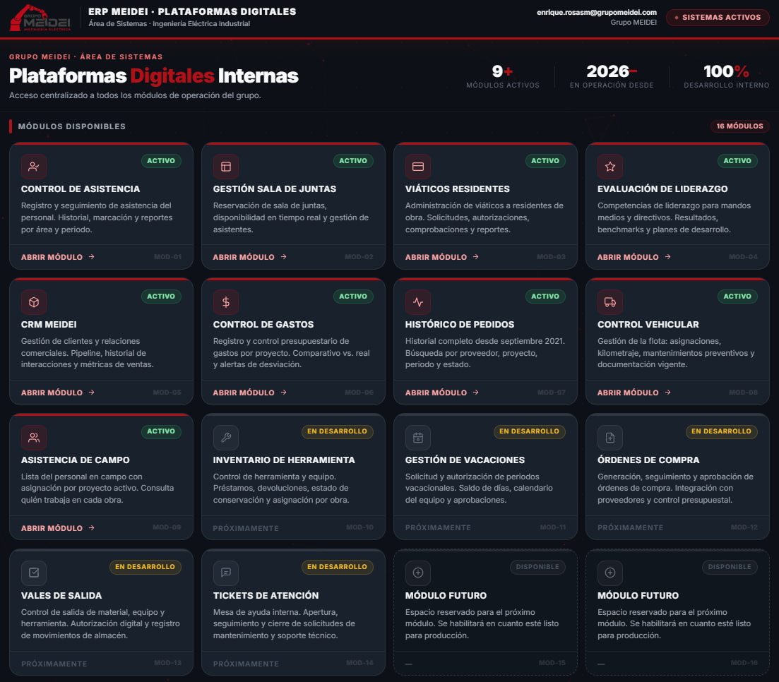
Task: Click Activo badge on Control de Asistencia
Action: (x=161, y=160)
